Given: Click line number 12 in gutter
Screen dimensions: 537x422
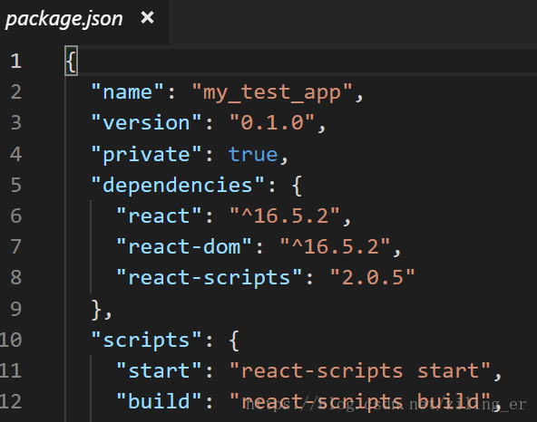Looking at the screenshot, I should click(11, 401).
